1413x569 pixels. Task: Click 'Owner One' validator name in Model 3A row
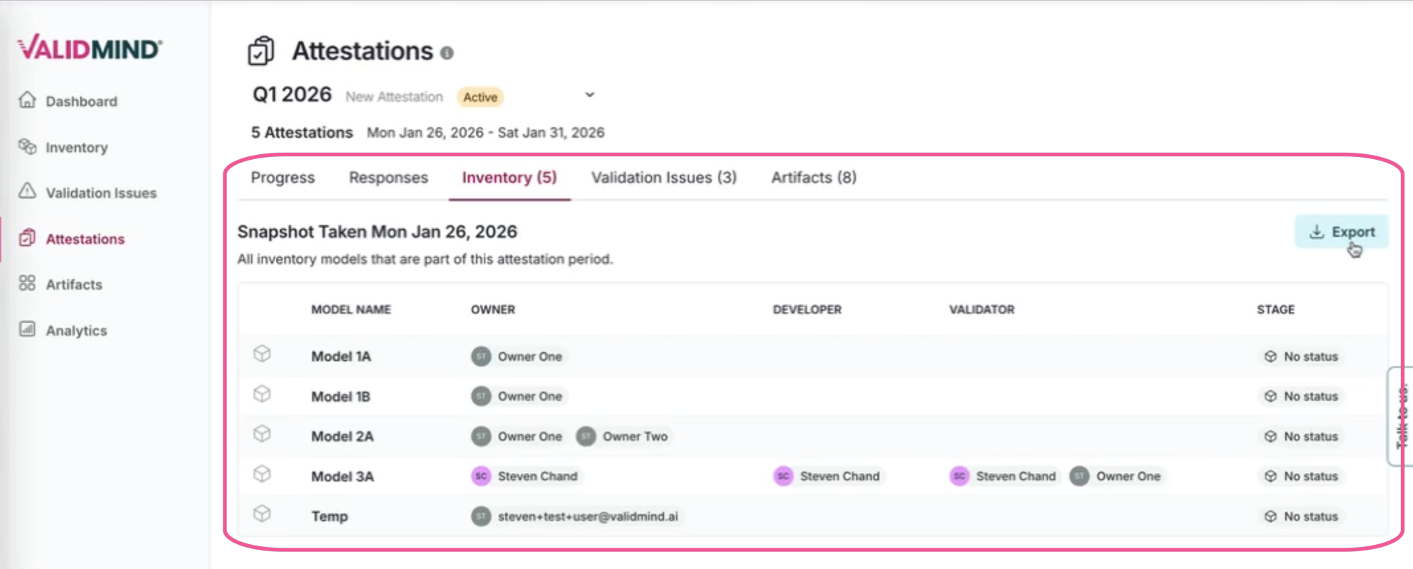pyautogui.click(x=1128, y=476)
